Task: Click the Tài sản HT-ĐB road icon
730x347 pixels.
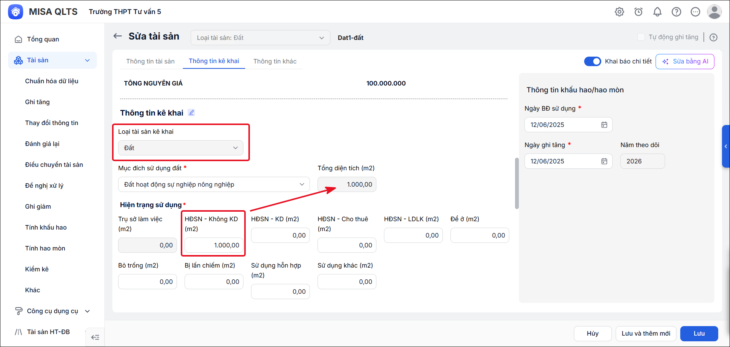Action: [x=18, y=332]
